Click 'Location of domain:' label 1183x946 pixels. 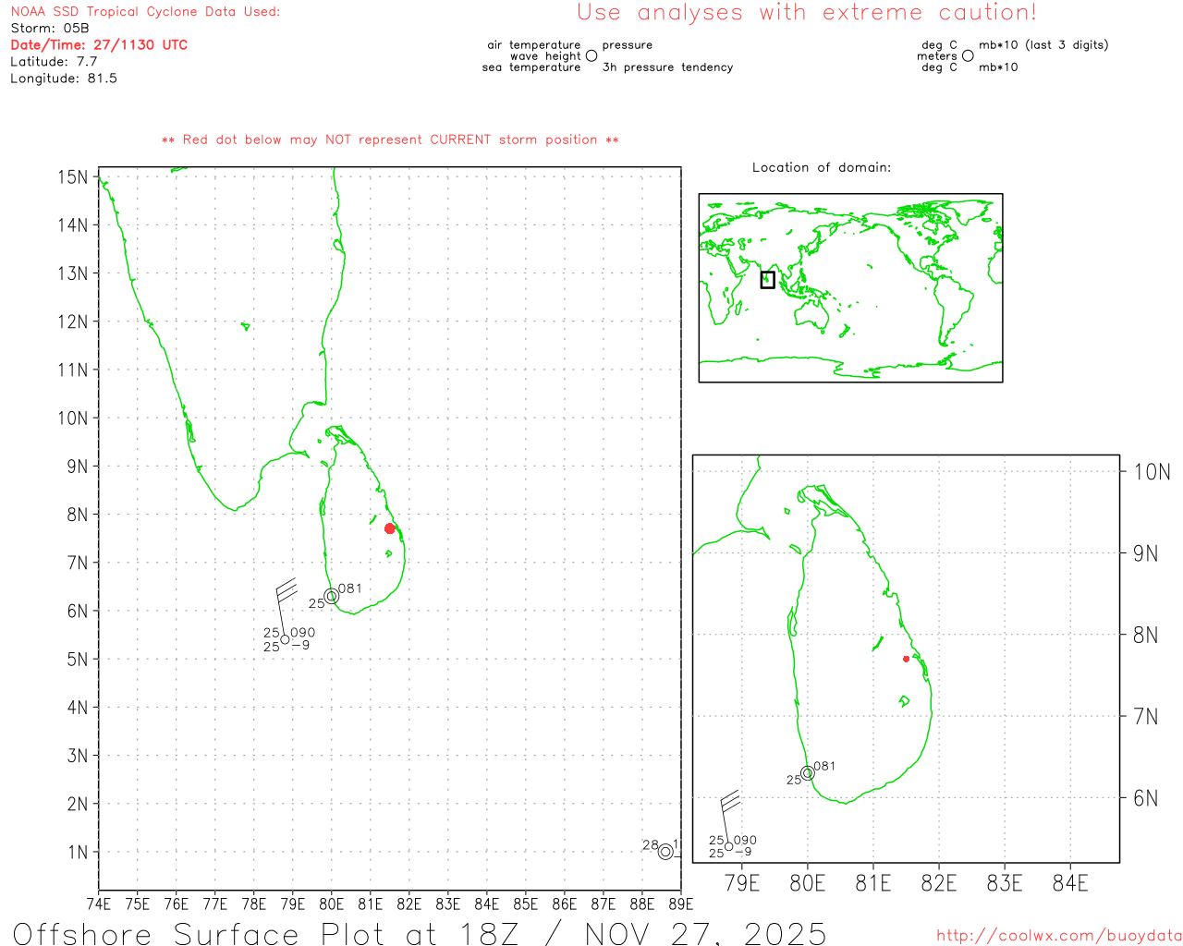pos(822,167)
